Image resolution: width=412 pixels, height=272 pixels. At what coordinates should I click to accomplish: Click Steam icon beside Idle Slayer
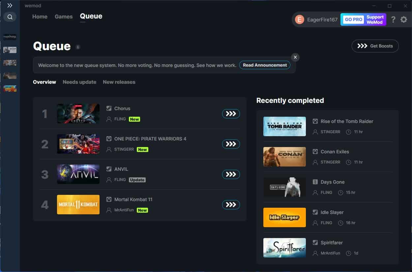click(315, 212)
